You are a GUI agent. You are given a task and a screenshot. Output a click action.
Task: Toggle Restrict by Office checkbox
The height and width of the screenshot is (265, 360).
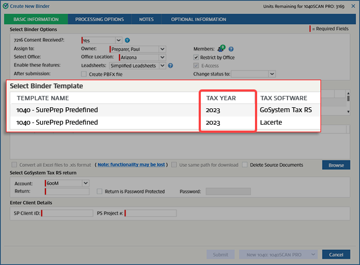(197, 57)
